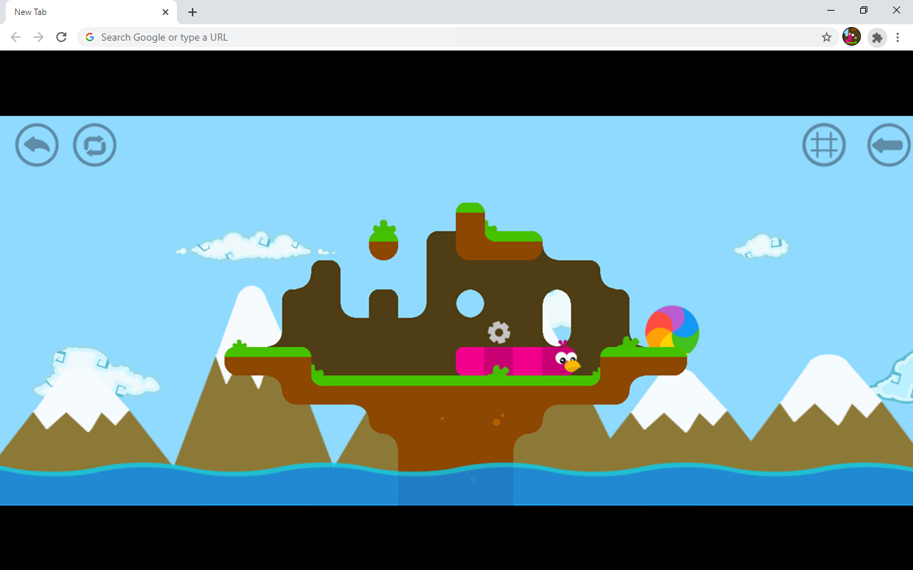The image size is (913, 570).
Task: Open the Chrome extensions puzzle icon
Action: (877, 37)
